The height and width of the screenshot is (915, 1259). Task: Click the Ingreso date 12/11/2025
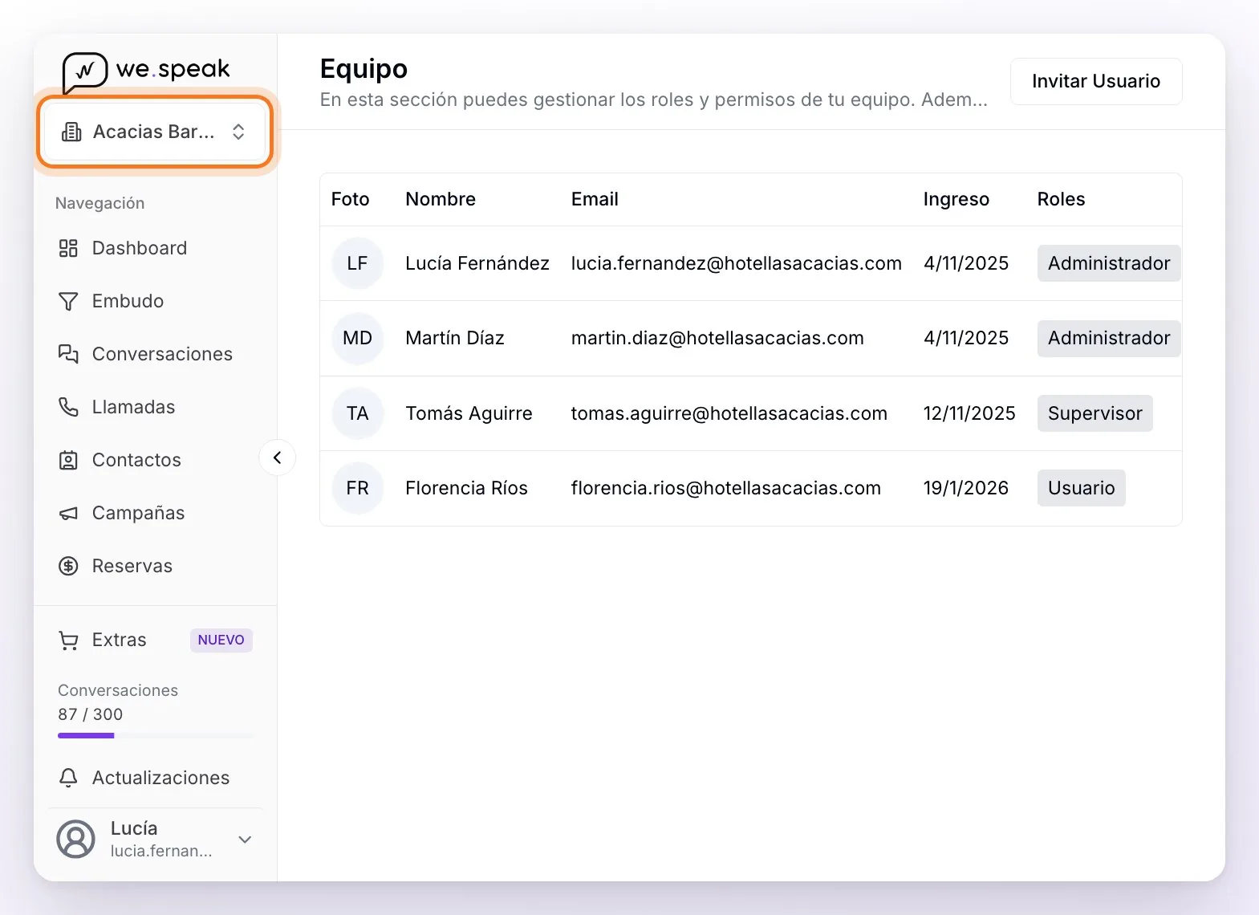coord(969,413)
